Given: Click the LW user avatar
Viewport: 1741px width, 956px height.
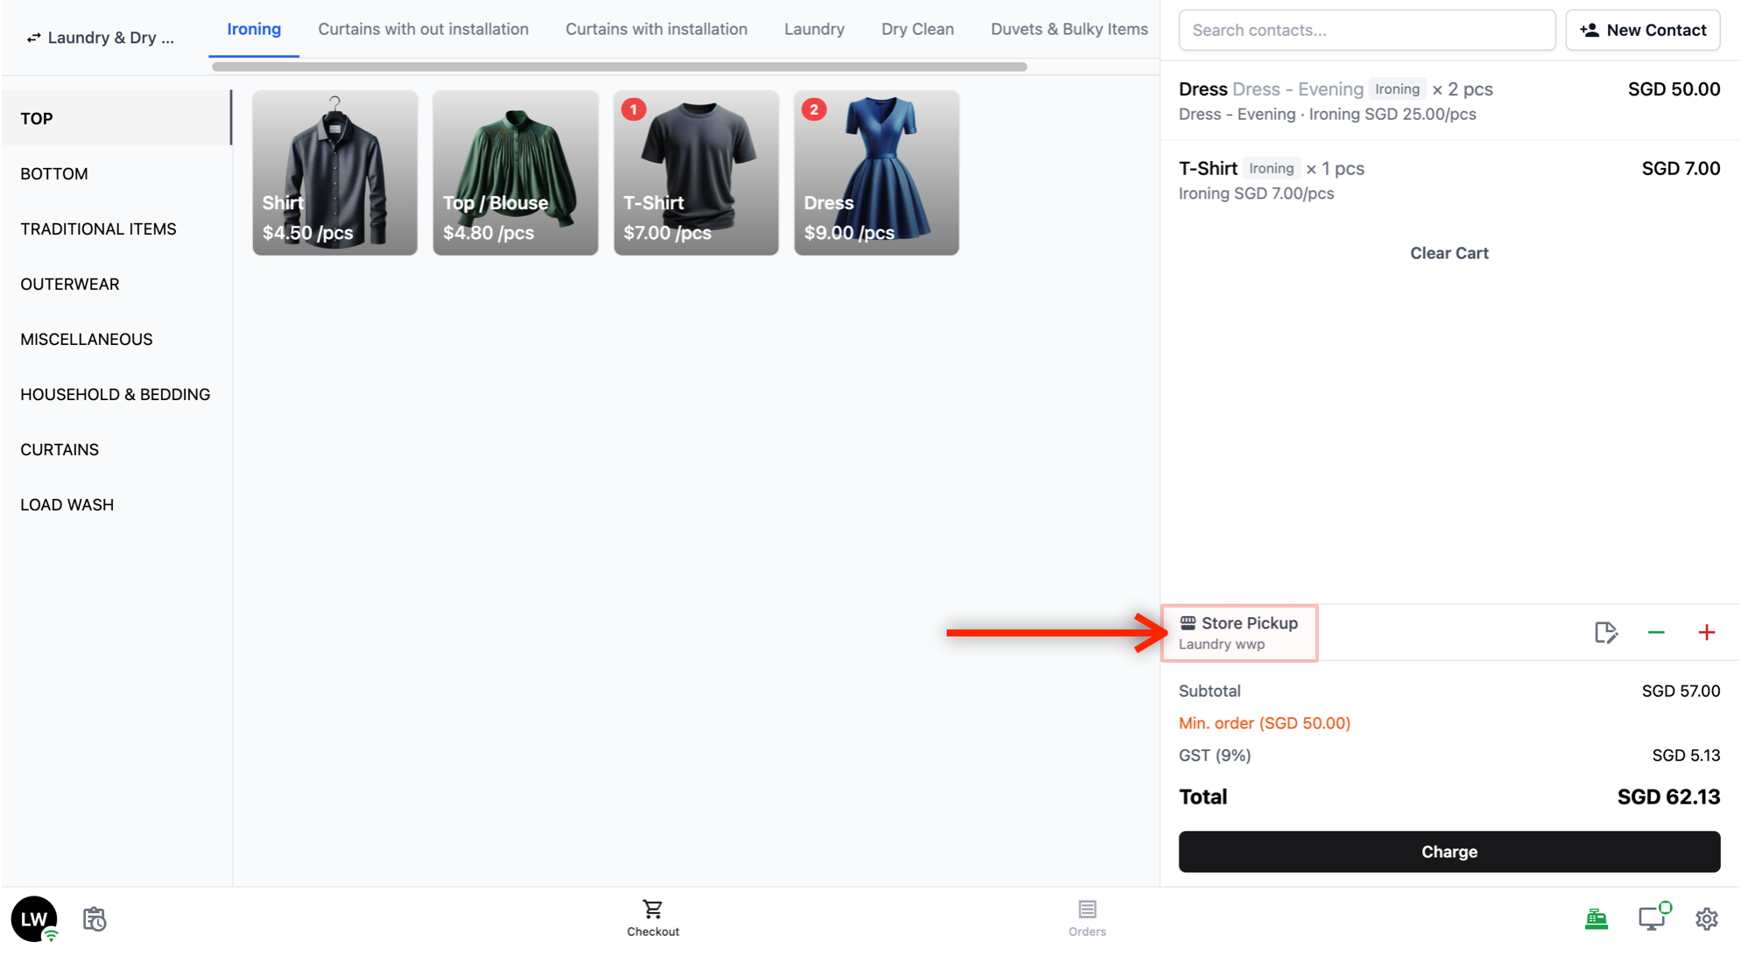Looking at the screenshot, I should (34, 918).
